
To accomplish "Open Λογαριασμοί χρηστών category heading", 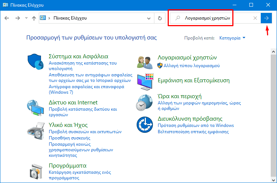I will 187,58.
